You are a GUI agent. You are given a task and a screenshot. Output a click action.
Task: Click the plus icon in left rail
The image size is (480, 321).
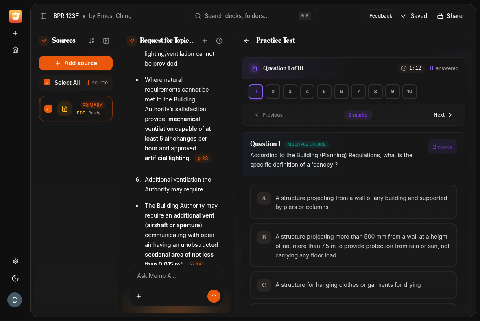[x=15, y=33]
